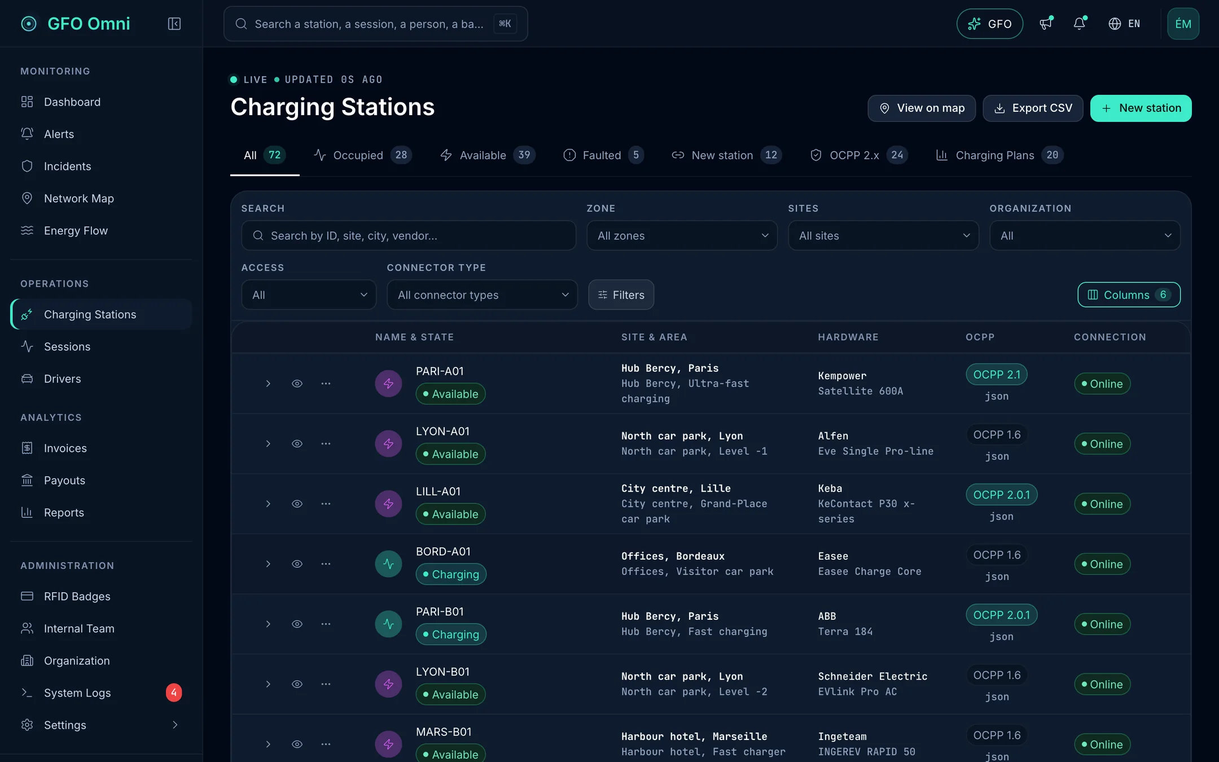The height and width of the screenshot is (762, 1219).
Task: Click the eye icon for LILL-A01
Action: (297, 504)
